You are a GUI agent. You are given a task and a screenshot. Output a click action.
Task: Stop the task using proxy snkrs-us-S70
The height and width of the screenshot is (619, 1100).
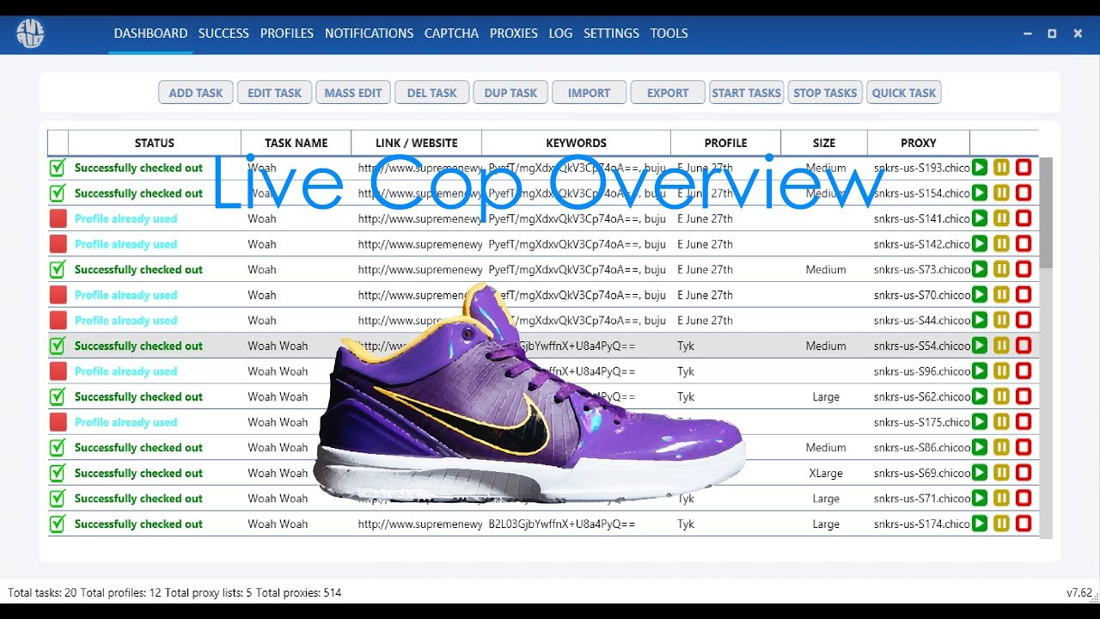coord(1024,295)
